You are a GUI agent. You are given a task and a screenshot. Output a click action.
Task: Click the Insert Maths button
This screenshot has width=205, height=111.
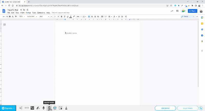[188, 108]
